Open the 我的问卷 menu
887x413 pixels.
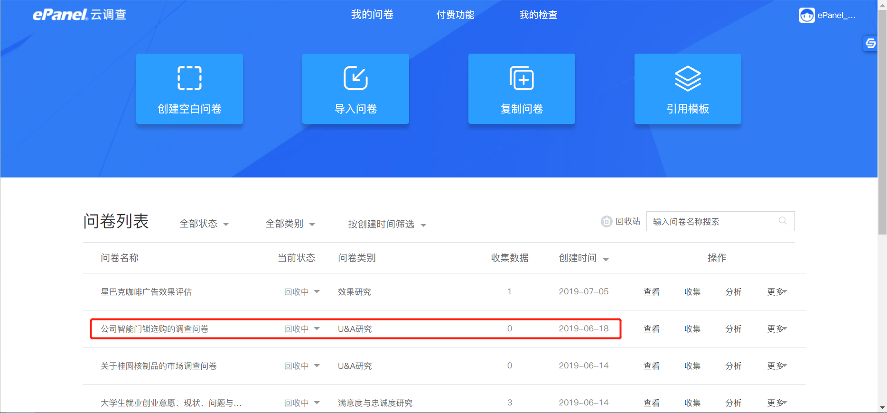click(x=372, y=15)
